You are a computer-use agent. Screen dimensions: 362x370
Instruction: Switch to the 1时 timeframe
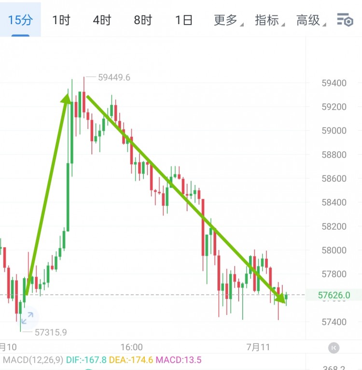coord(61,20)
